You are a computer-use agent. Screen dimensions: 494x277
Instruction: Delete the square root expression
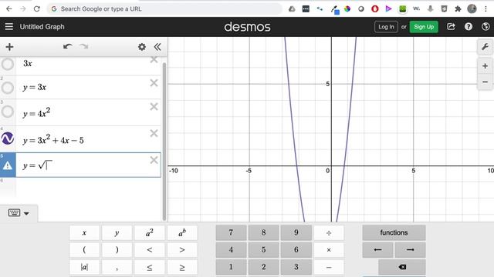pos(154,160)
